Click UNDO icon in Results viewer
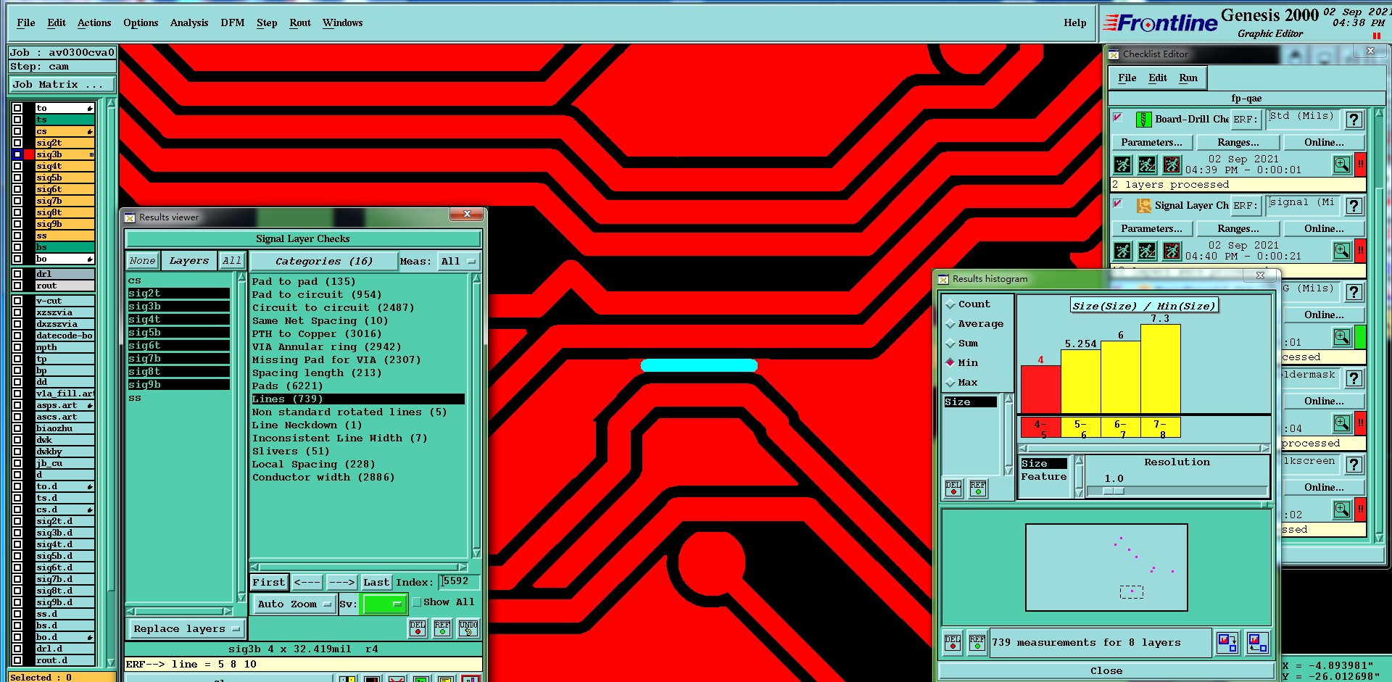Viewport: 1392px width, 682px height. coord(468,628)
